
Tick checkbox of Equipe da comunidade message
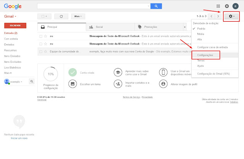(x=41, y=51)
